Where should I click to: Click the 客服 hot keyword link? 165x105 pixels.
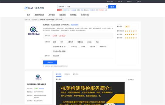point(82,10)
